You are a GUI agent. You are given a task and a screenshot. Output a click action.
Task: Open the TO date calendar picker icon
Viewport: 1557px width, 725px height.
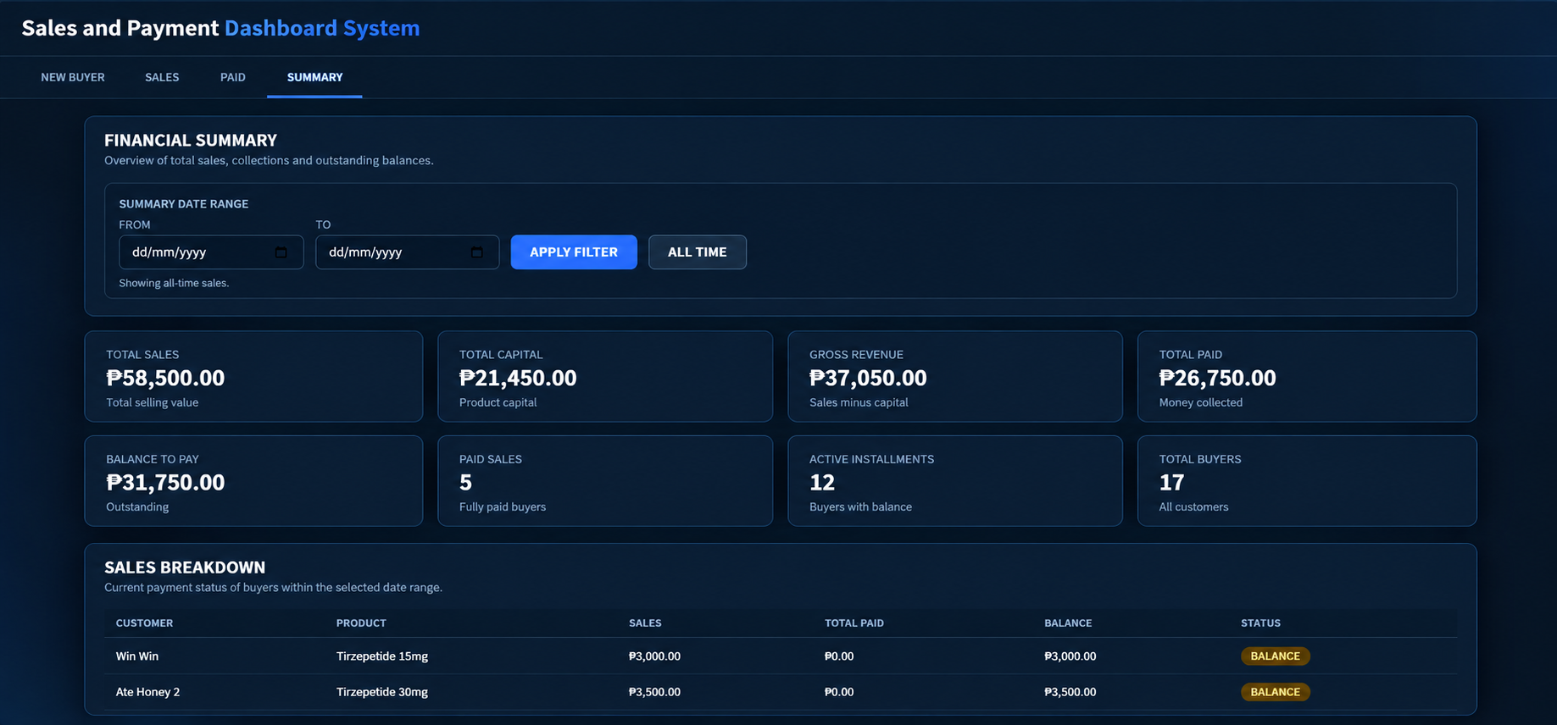click(477, 252)
